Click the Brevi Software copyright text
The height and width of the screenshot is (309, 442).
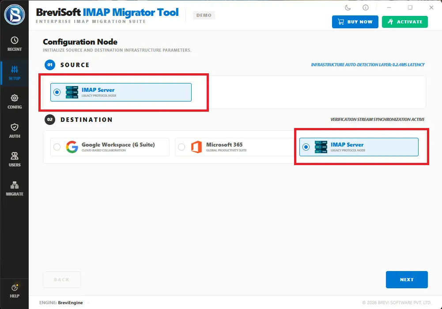[x=397, y=302]
